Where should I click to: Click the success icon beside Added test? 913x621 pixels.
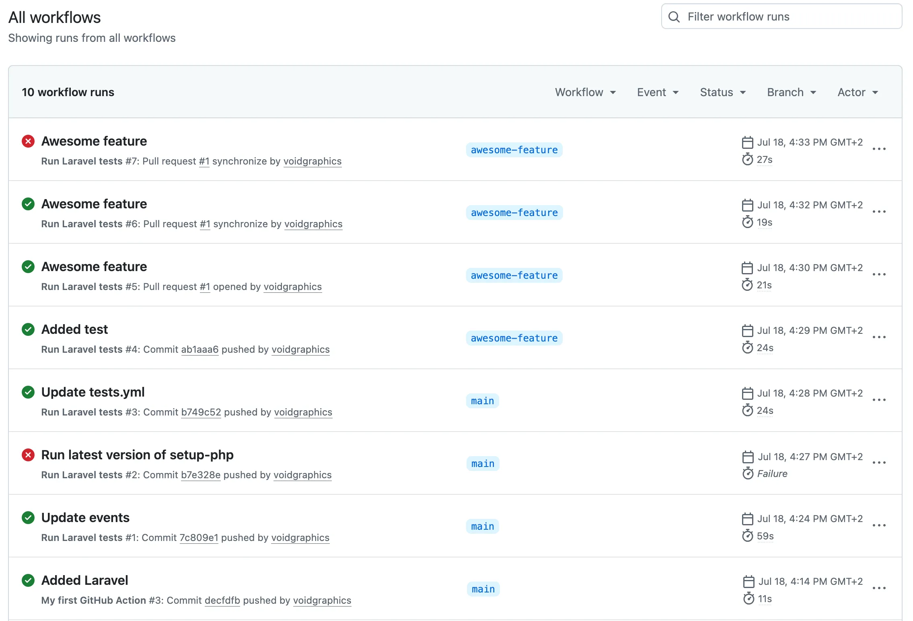point(28,330)
